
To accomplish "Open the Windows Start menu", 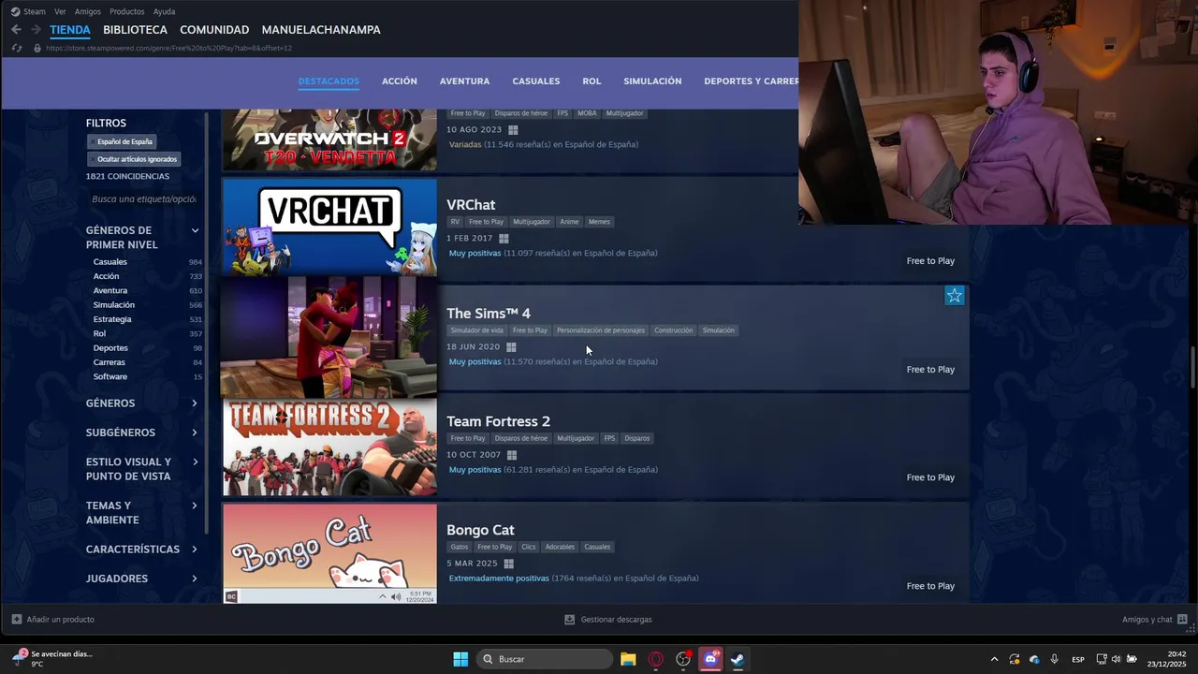I will pos(460,659).
